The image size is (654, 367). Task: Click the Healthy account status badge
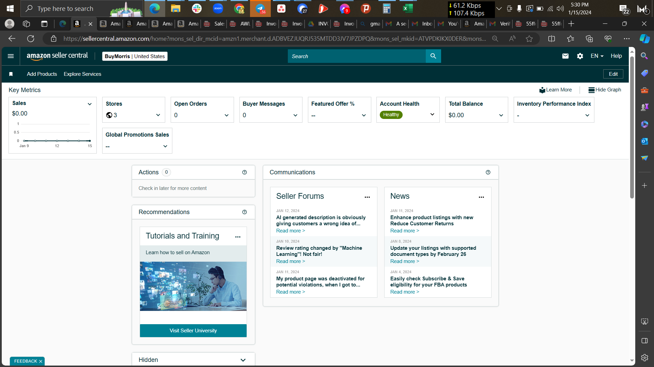pos(391,115)
